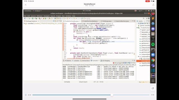This screenshot has width=179, height=100.
Task: Open Files manager from the dock
Action: [153, 34]
